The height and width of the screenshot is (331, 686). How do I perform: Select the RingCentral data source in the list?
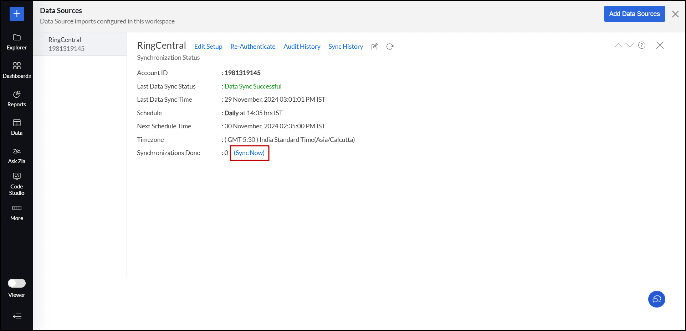[79, 44]
